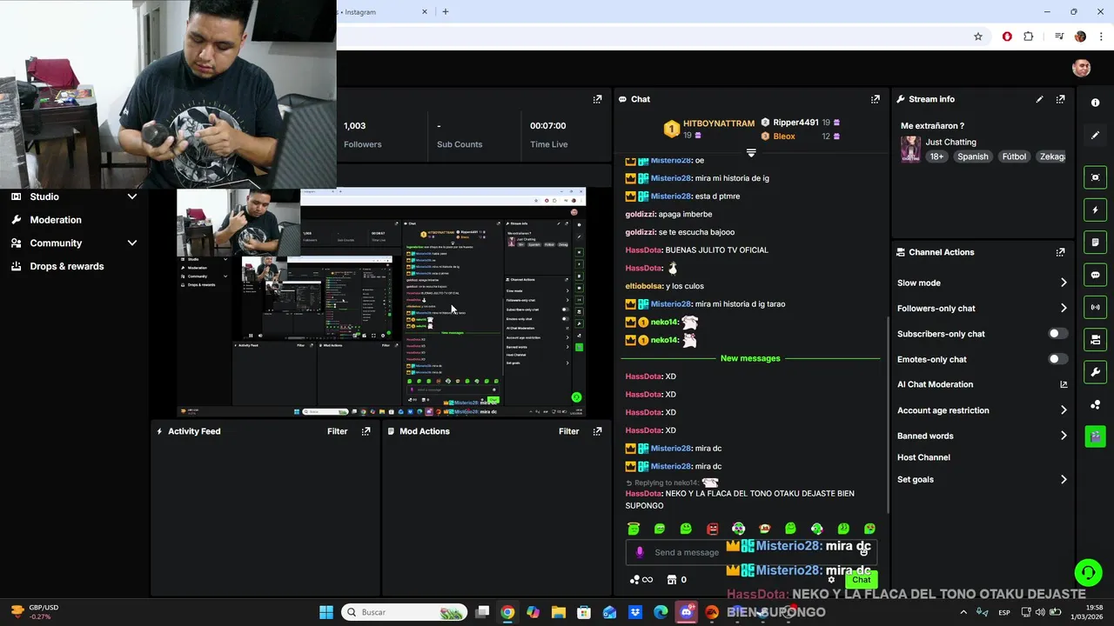Open Discord from the taskbar

click(687, 612)
